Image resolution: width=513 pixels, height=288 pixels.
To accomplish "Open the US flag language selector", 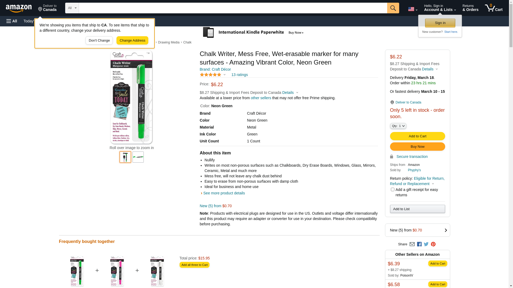I will coord(413,9).
